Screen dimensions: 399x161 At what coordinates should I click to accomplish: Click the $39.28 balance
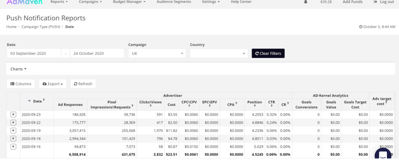[x=325, y=2]
